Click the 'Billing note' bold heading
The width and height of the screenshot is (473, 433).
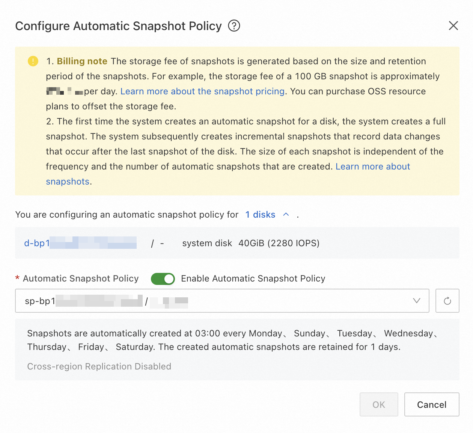82,61
